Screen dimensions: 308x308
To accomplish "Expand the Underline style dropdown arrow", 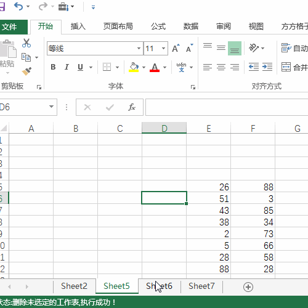I will (91, 67).
